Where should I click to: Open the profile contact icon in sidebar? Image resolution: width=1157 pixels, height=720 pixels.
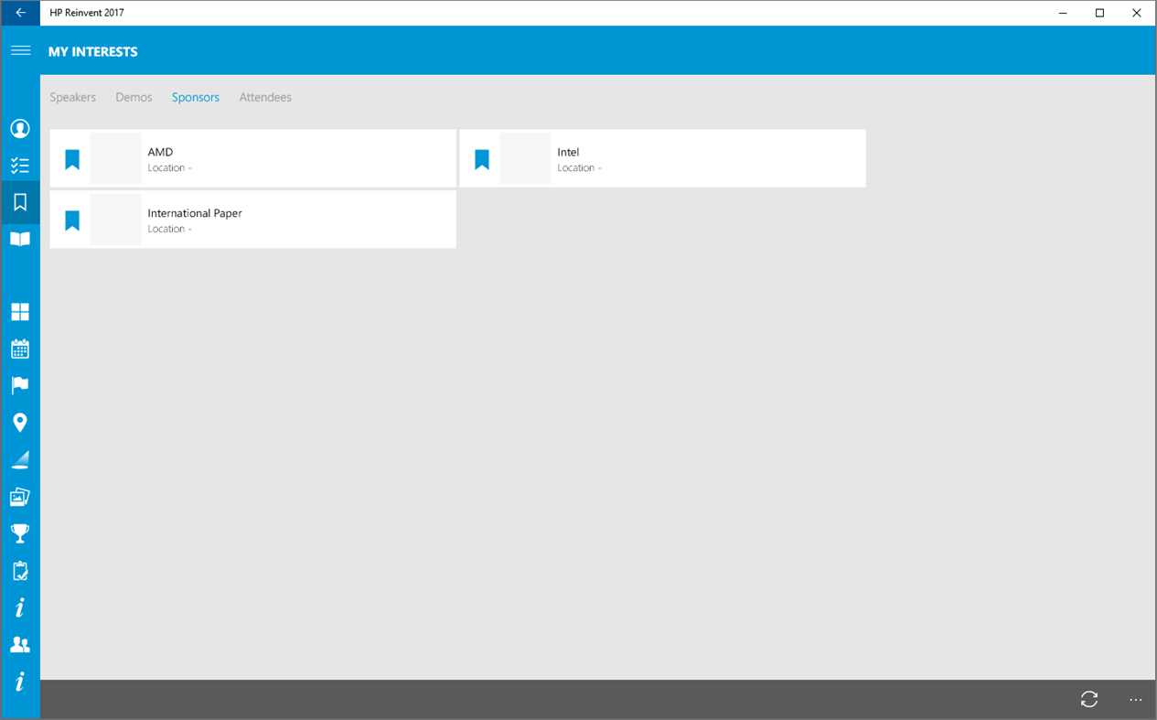(20, 128)
